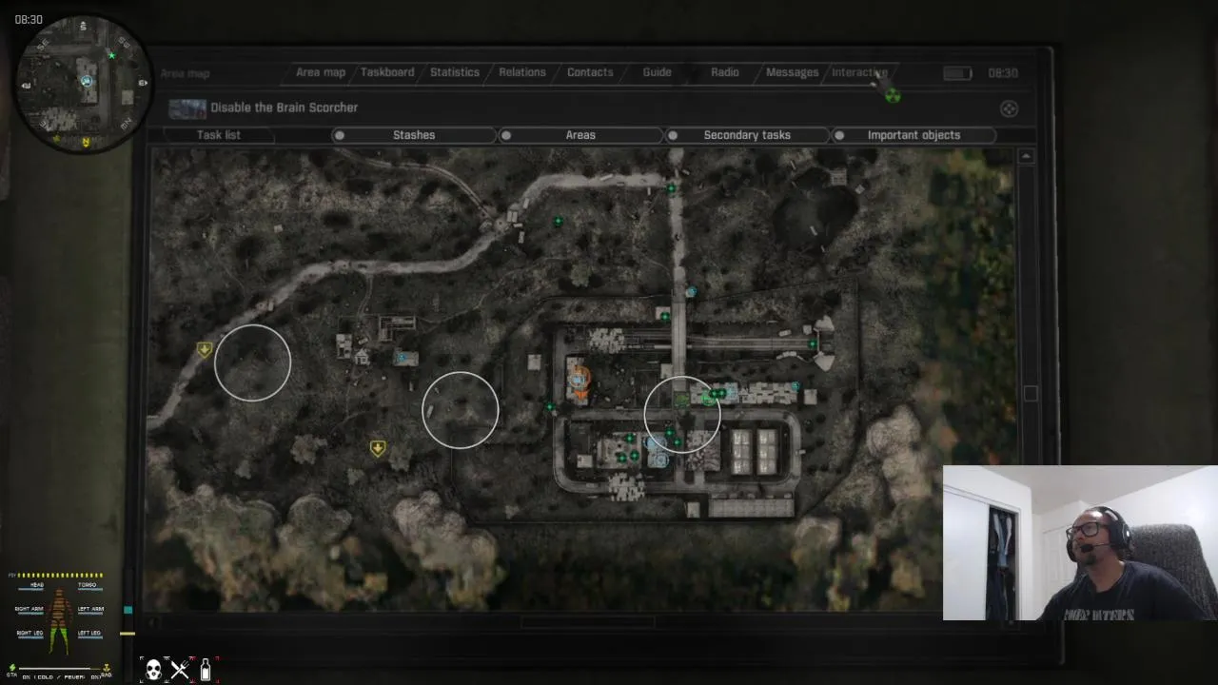This screenshot has height=685, width=1218.
Task: Click the TORSO health label
Action: 87,586
